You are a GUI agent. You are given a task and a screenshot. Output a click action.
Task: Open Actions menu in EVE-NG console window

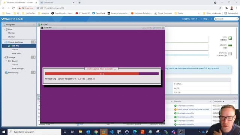157,28
